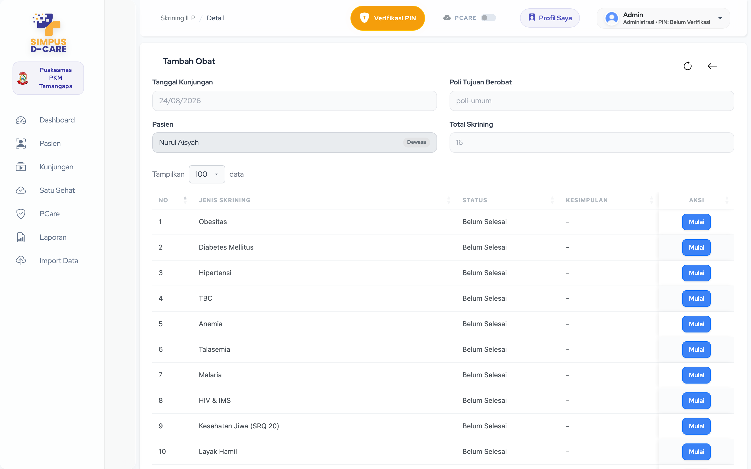The width and height of the screenshot is (751, 469).
Task: Click the PCare shield icon in sidebar
Action: click(21, 214)
